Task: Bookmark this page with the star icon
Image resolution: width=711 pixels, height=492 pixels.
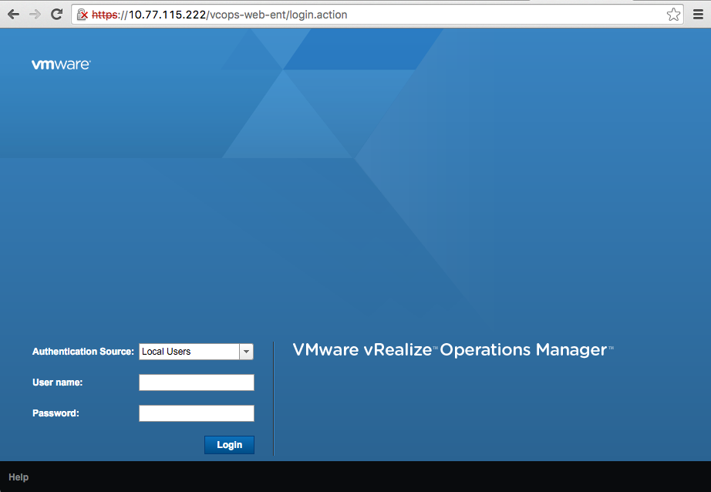Action: point(673,15)
